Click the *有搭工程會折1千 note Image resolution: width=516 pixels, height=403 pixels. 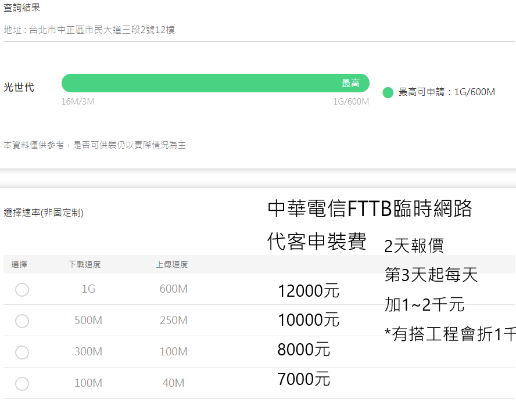450,334
